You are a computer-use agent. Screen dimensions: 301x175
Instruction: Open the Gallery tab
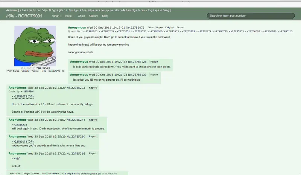pos(93,16)
